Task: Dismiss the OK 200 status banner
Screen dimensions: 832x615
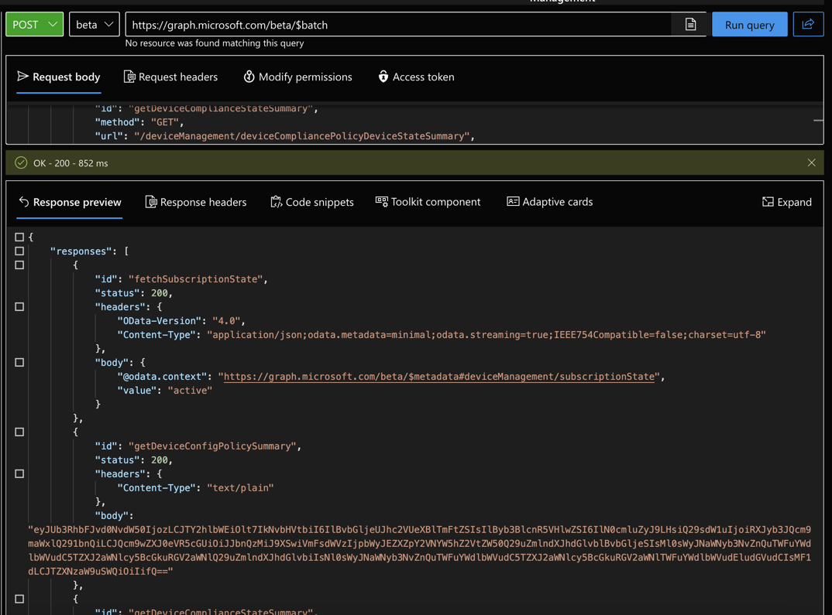Action: [x=811, y=163]
